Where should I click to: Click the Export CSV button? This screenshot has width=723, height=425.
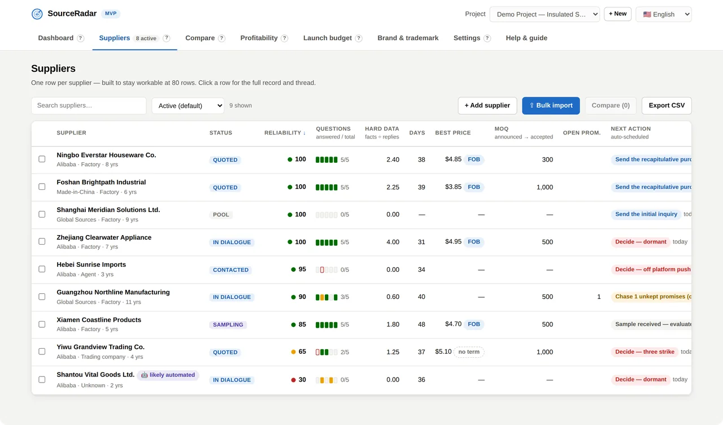[x=667, y=106]
